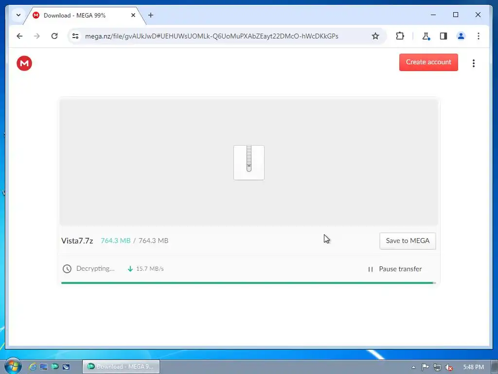Open the MEGA page three-dot menu
Image resolution: width=498 pixels, height=374 pixels.
coord(473,63)
